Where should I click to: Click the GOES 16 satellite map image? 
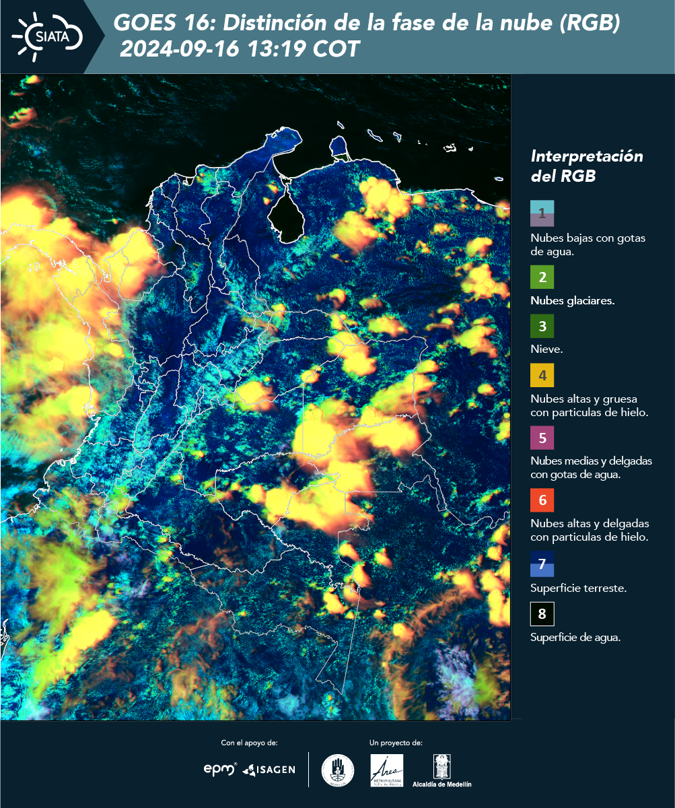point(255,397)
